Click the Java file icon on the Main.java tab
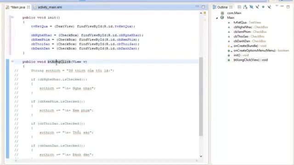Image resolution: width=294 pixels, height=165 pixels. tap(7, 7)
